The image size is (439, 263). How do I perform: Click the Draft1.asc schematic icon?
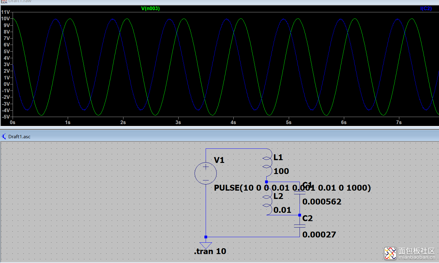tap(4, 136)
